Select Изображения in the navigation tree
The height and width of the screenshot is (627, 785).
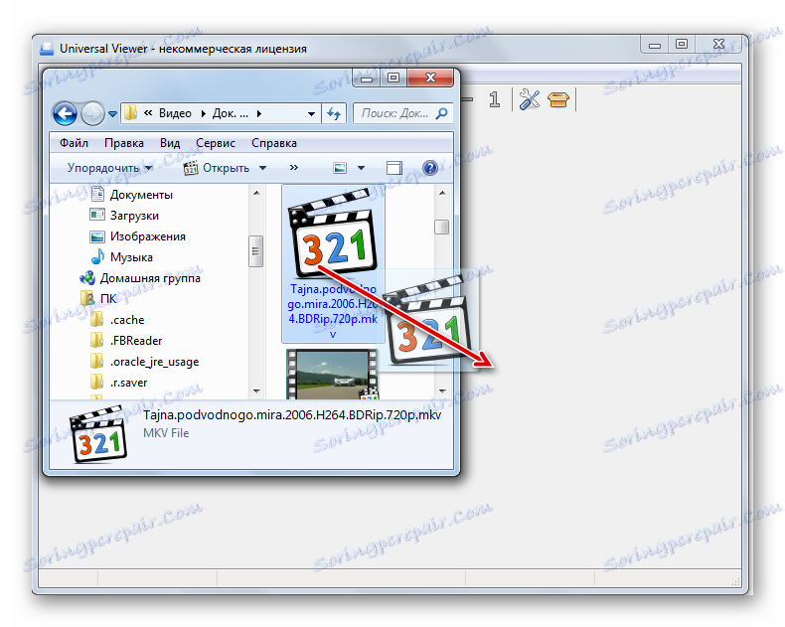(148, 236)
